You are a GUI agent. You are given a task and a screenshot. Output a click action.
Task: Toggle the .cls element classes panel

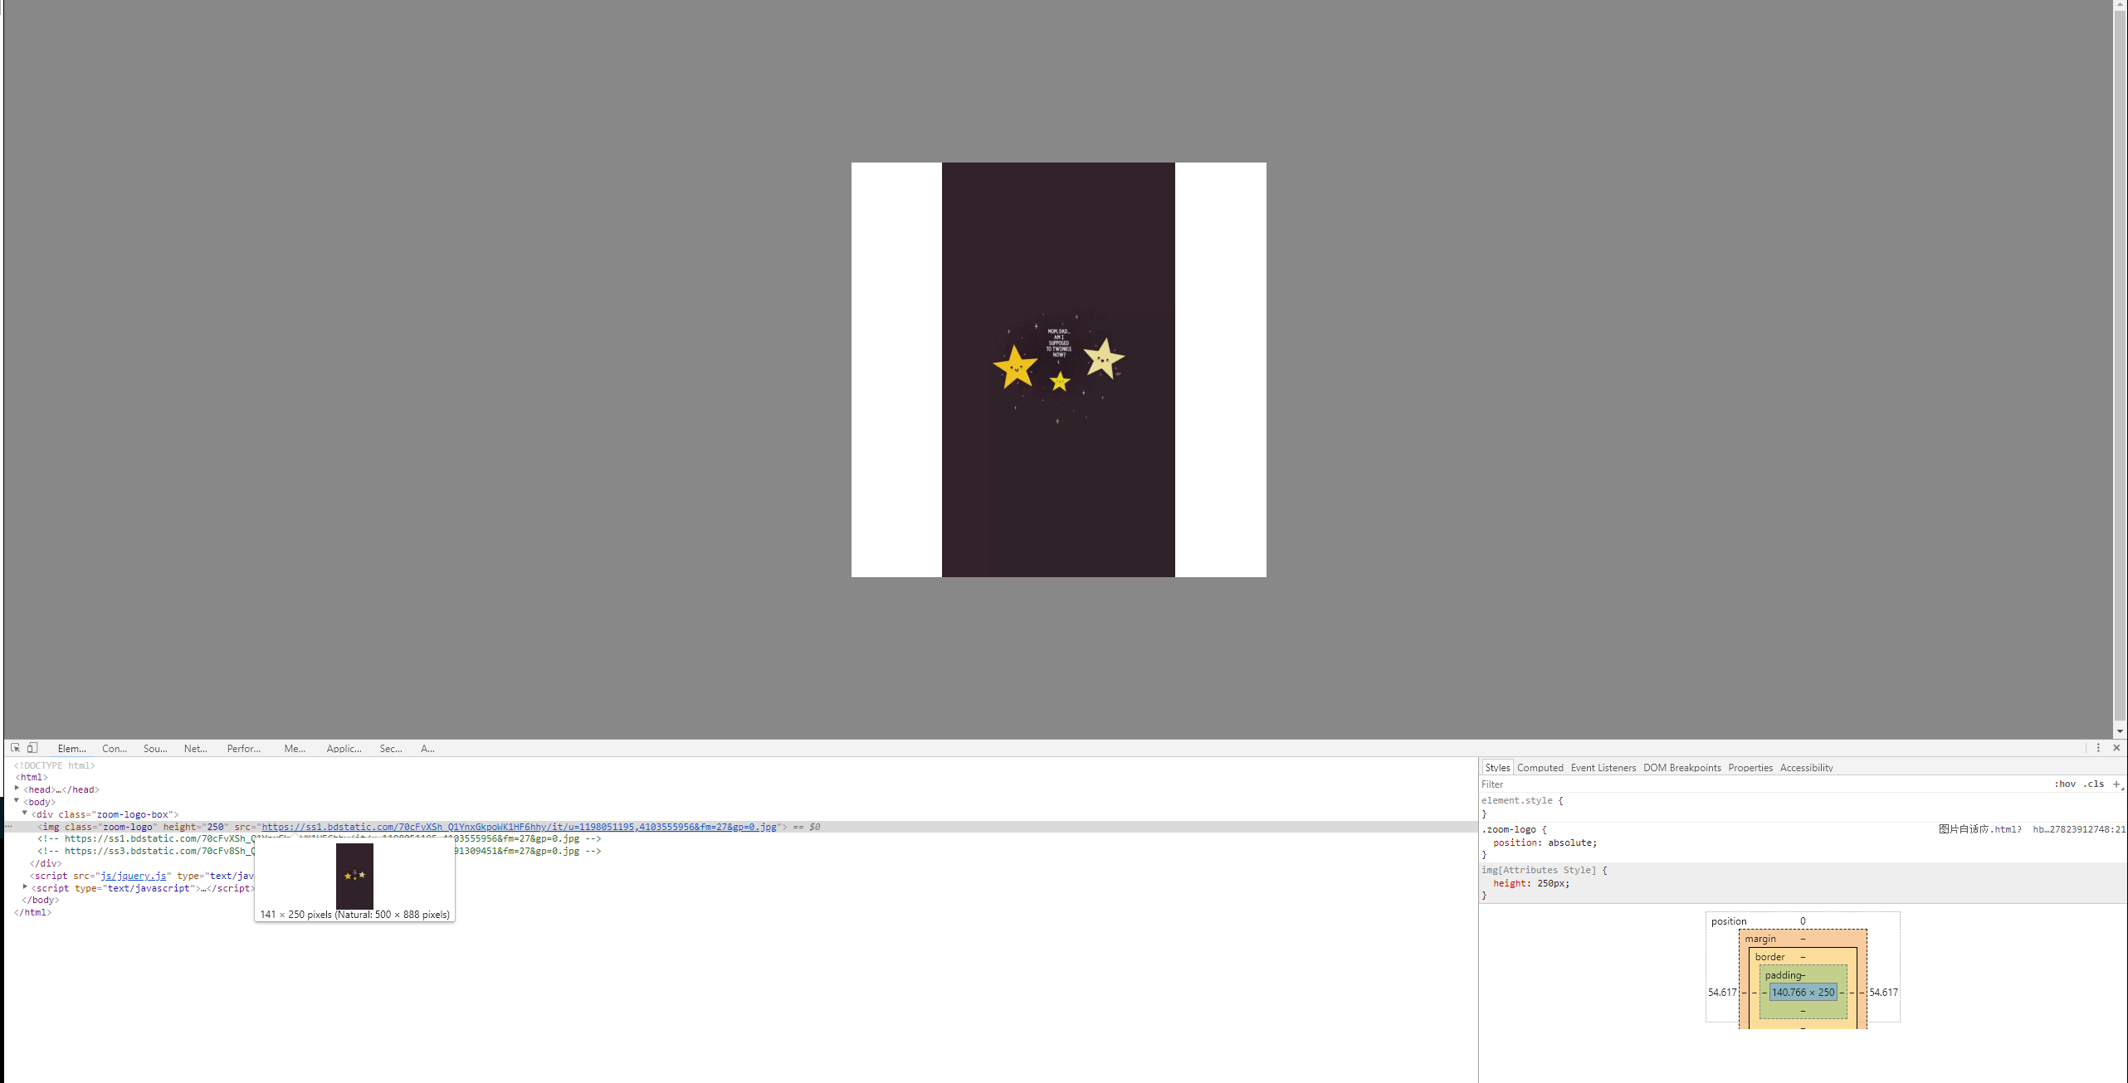(2093, 784)
